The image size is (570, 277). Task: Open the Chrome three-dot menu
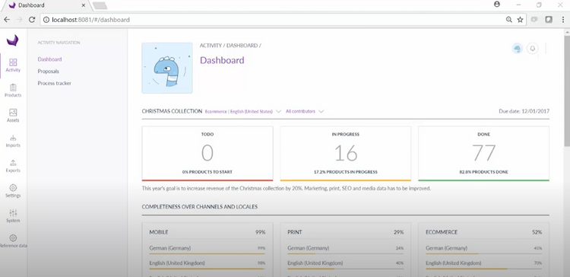coord(562,20)
